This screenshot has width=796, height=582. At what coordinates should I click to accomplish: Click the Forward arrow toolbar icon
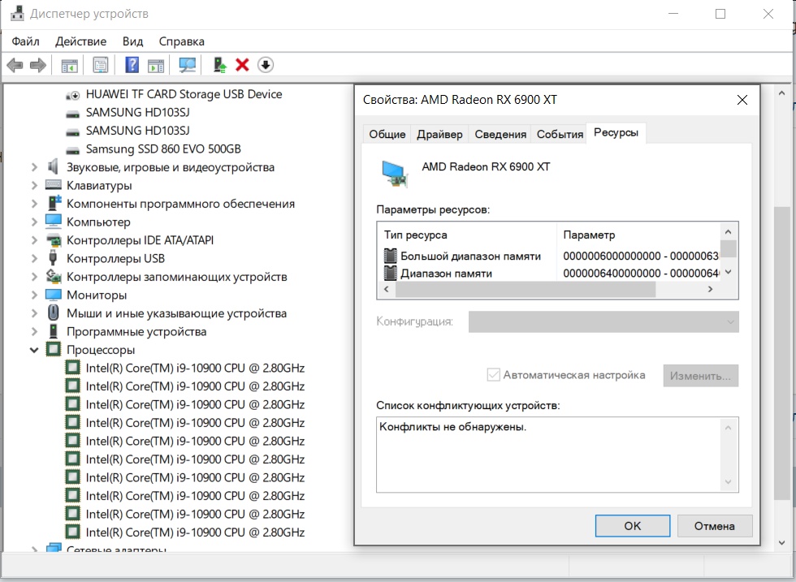[x=38, y=65]
